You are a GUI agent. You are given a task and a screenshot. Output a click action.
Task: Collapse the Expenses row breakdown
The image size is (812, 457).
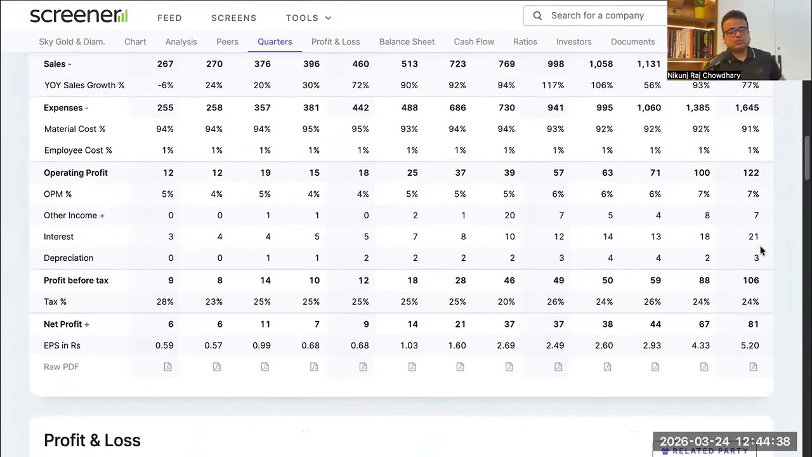[x=66, y=108]
